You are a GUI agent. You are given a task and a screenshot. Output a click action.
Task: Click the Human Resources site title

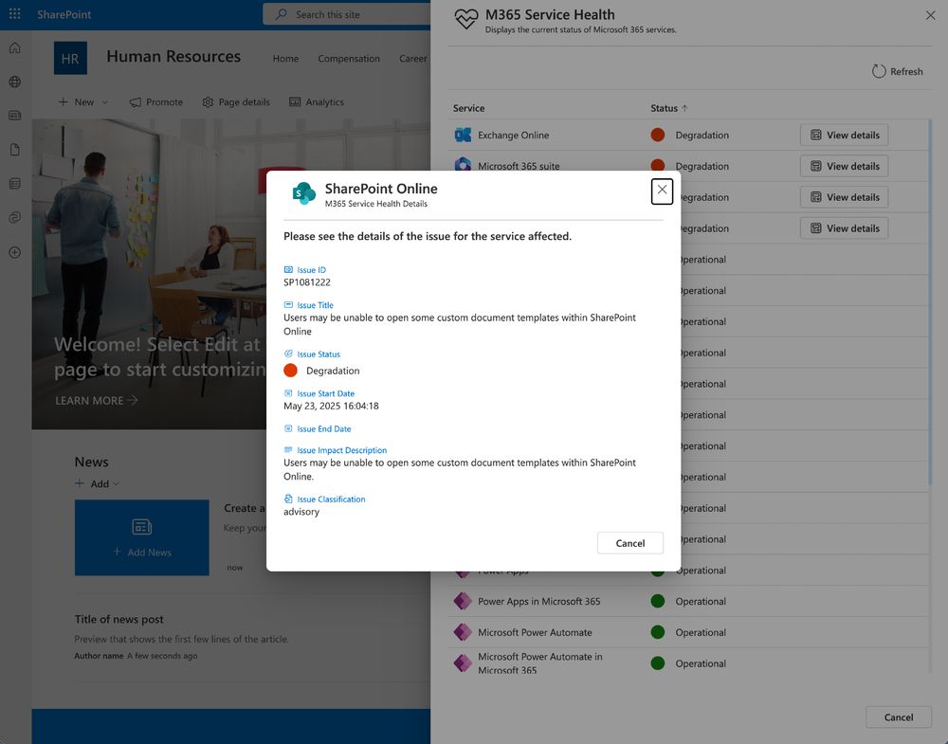(173, 56)
